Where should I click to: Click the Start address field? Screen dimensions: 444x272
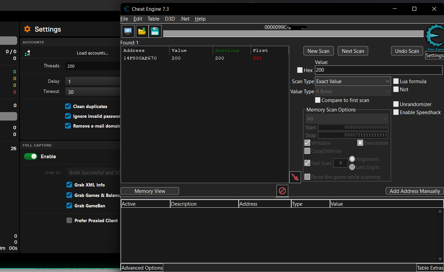[x=353, y=127]
